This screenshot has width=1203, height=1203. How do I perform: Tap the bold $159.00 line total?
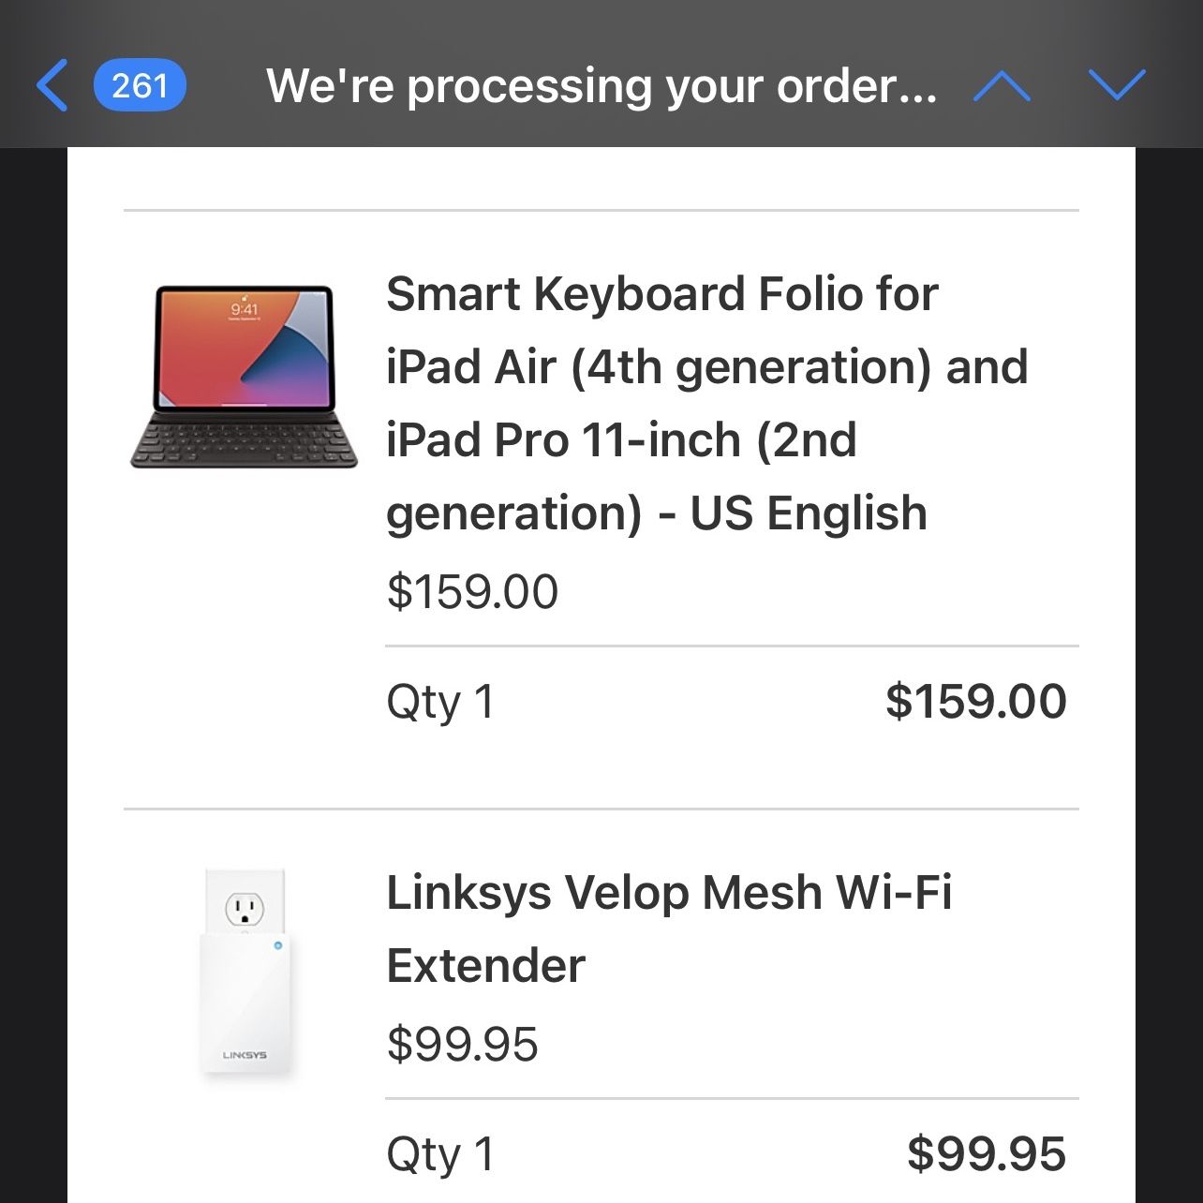976,701
